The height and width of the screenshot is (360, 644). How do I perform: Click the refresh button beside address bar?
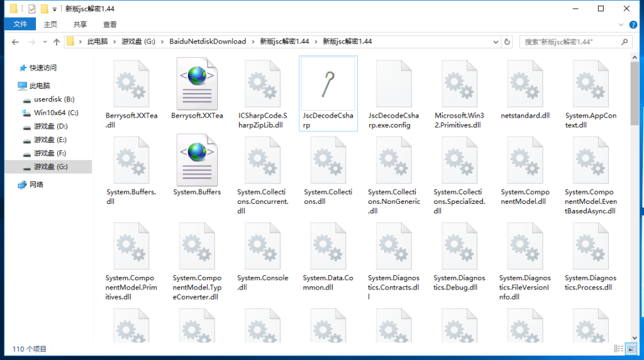(x=508, y=42)
